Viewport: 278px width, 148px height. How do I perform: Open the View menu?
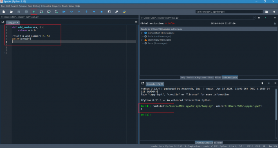pyautogui.click(x=71, y=6)
